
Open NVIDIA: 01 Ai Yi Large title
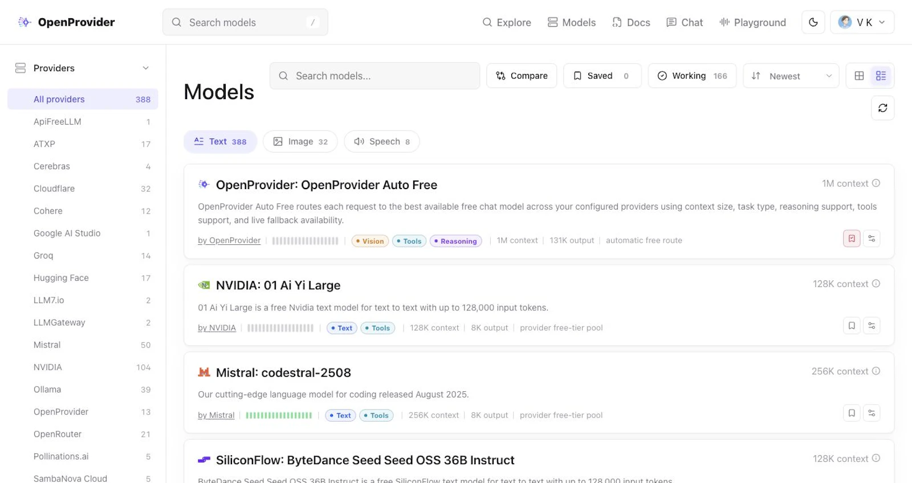coord(278,285)
